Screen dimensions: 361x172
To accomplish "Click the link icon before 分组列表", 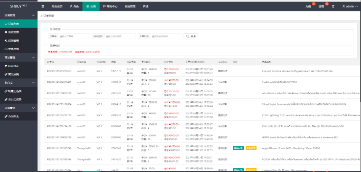I will click(x=6, y=116).
